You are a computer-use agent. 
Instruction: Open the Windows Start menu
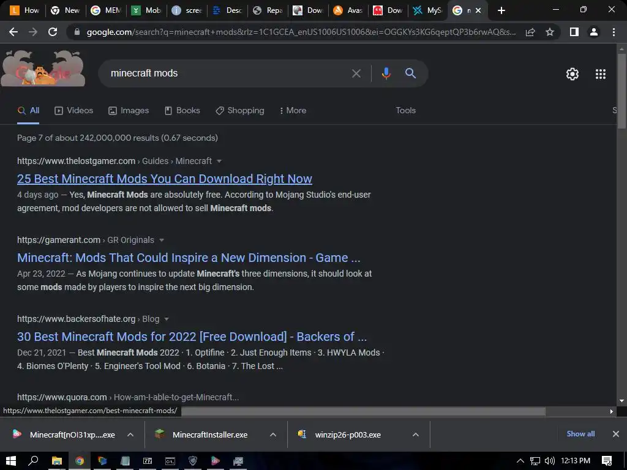[x=11, y=461]
